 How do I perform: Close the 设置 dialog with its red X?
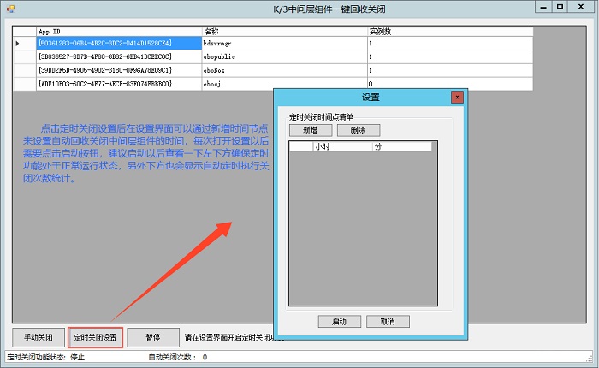pyautogui.click(x=456, y=98)
